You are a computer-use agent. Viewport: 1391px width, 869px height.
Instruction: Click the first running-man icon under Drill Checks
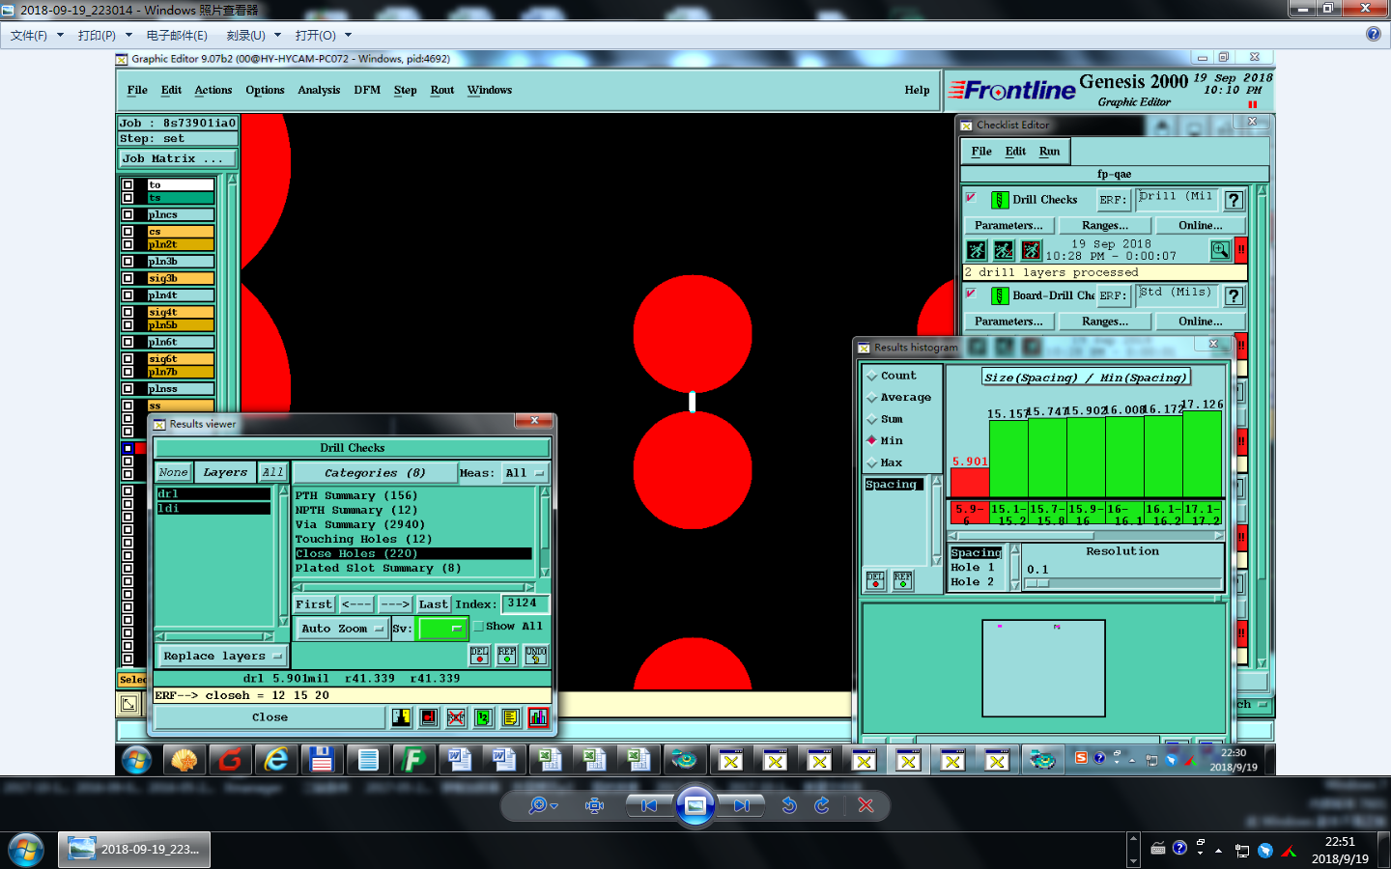(x=977, y=250)
